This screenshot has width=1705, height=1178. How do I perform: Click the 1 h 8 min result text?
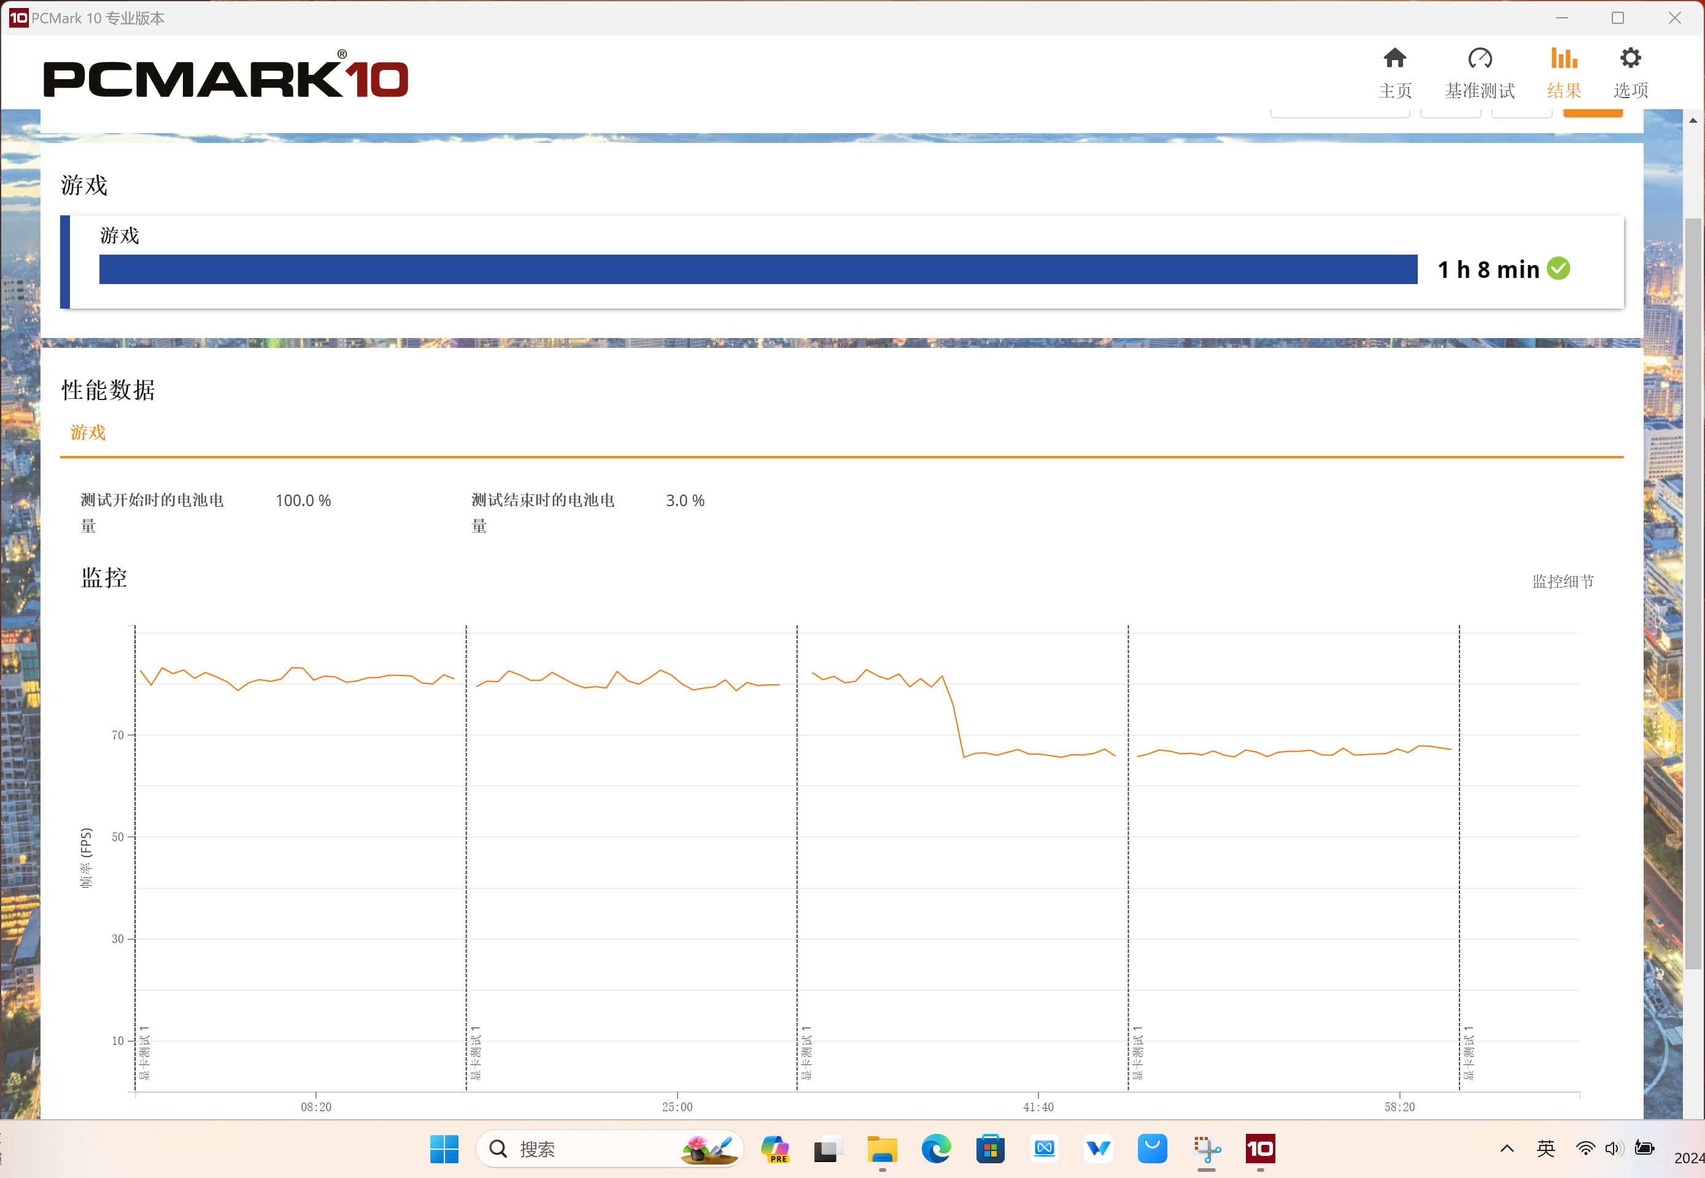(x=1488, y=269)
